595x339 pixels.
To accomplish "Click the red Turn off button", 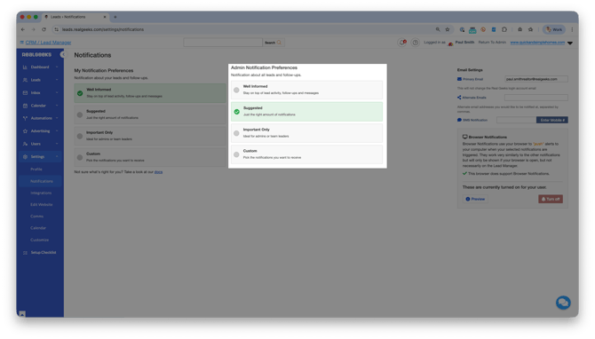I will (551, 199).
